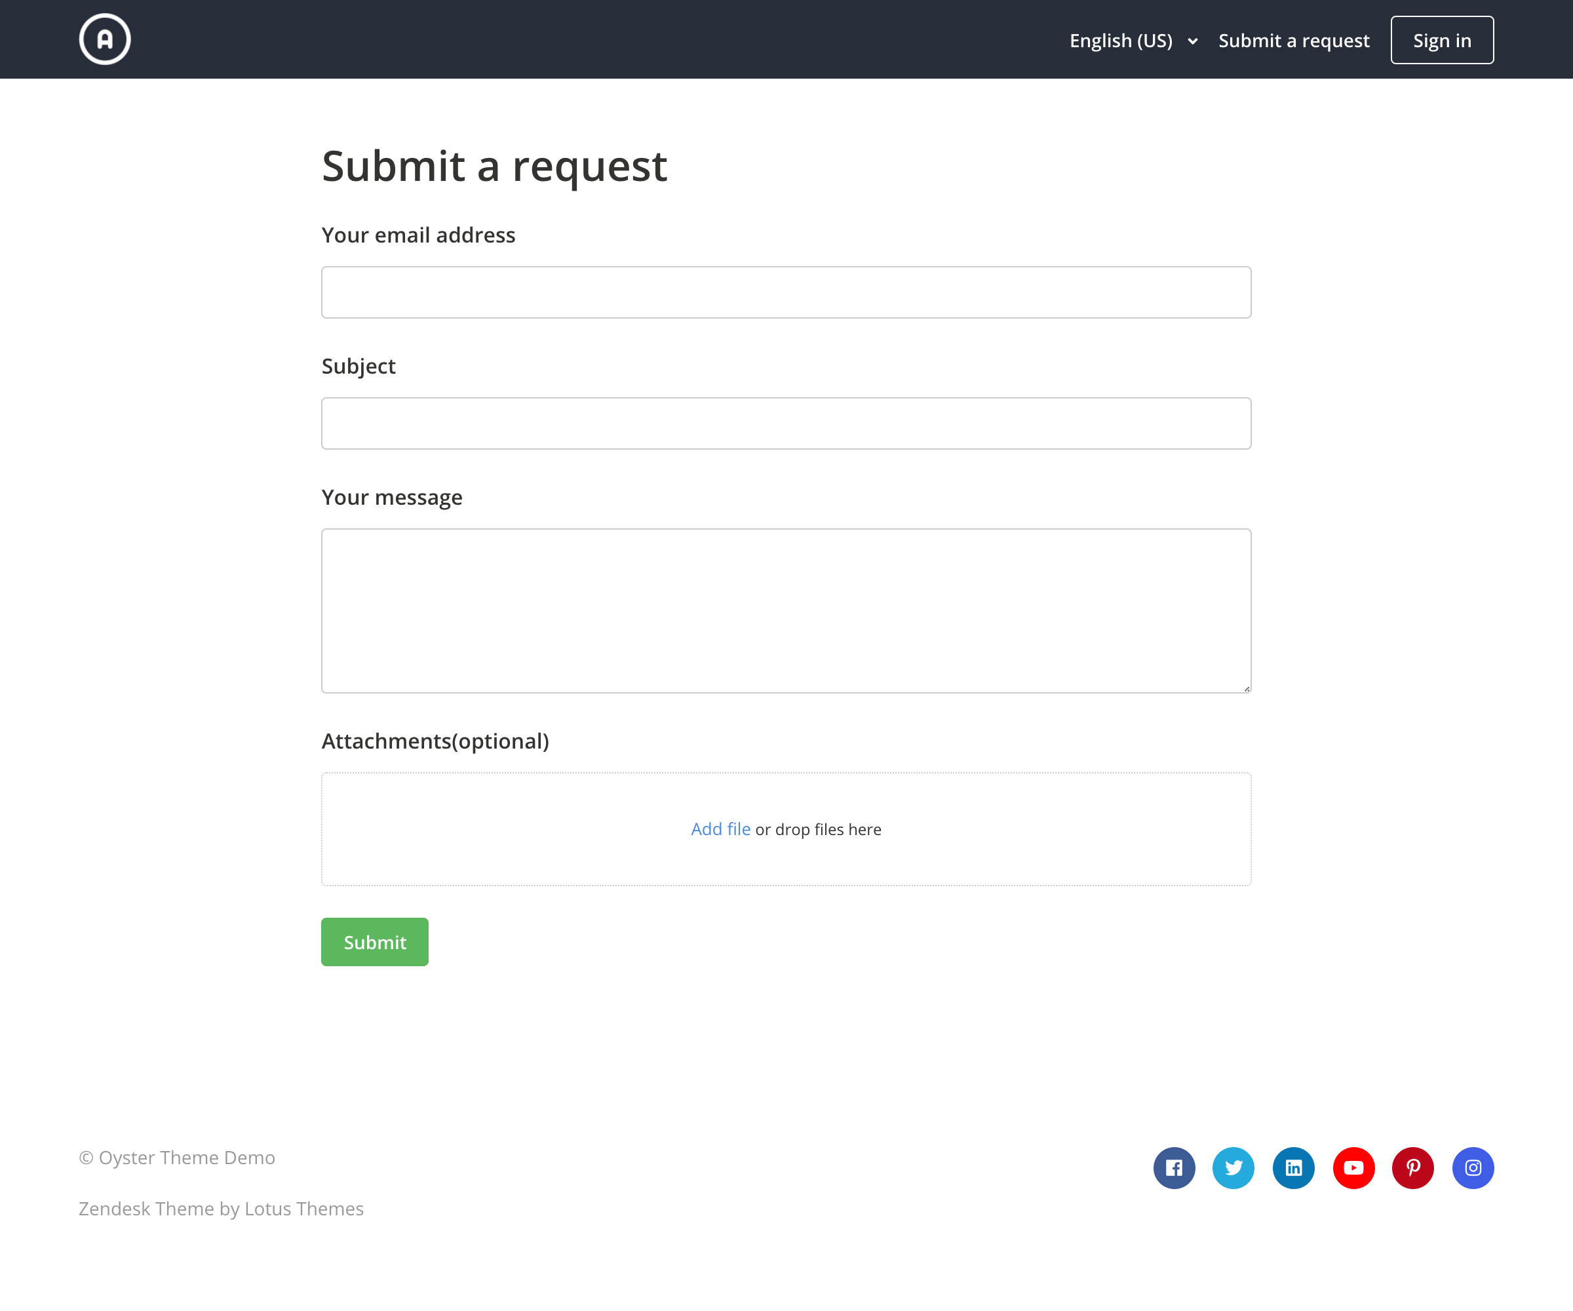Screen dimensions: 1573x1311
Task: Focus the Your message text area
Action: (x=786, y=610)
